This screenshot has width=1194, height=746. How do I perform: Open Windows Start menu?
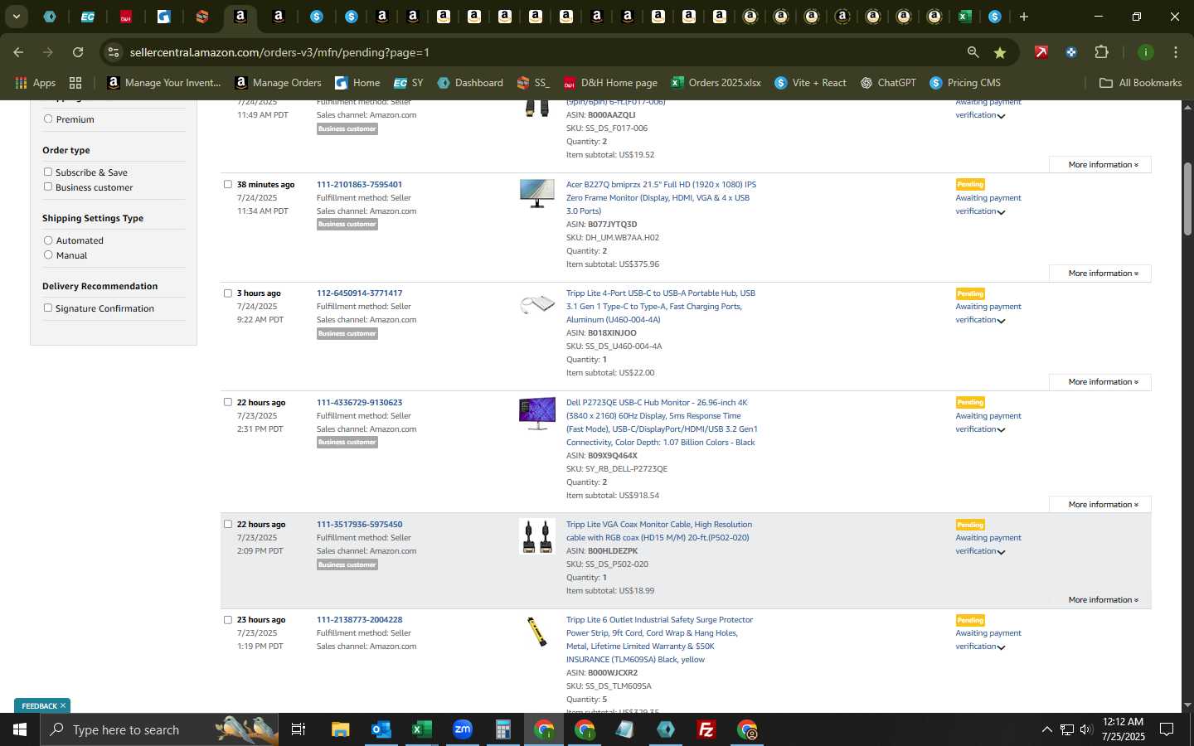[x=20, y=729]
